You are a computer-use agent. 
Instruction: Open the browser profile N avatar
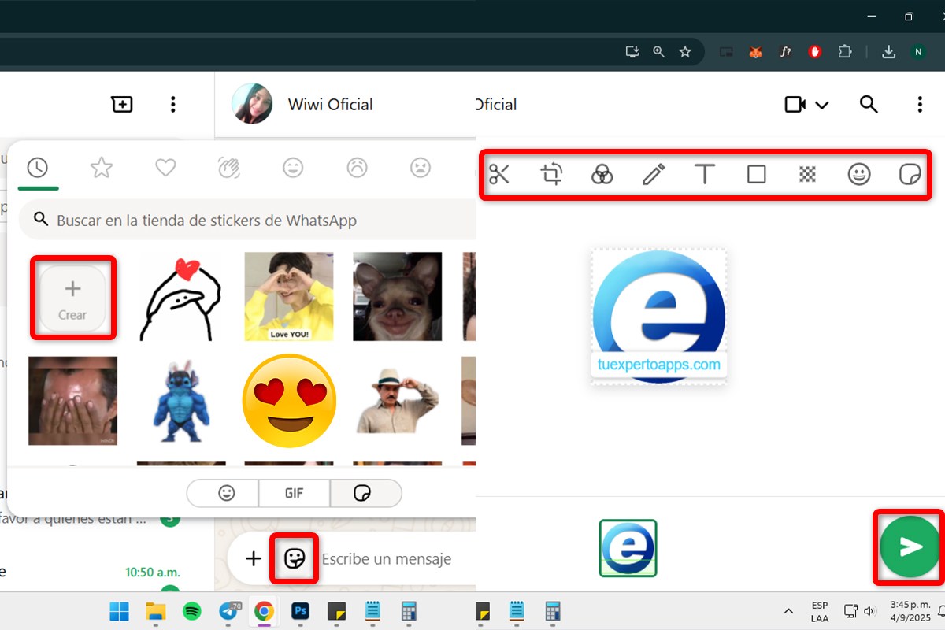click(918, 52)
